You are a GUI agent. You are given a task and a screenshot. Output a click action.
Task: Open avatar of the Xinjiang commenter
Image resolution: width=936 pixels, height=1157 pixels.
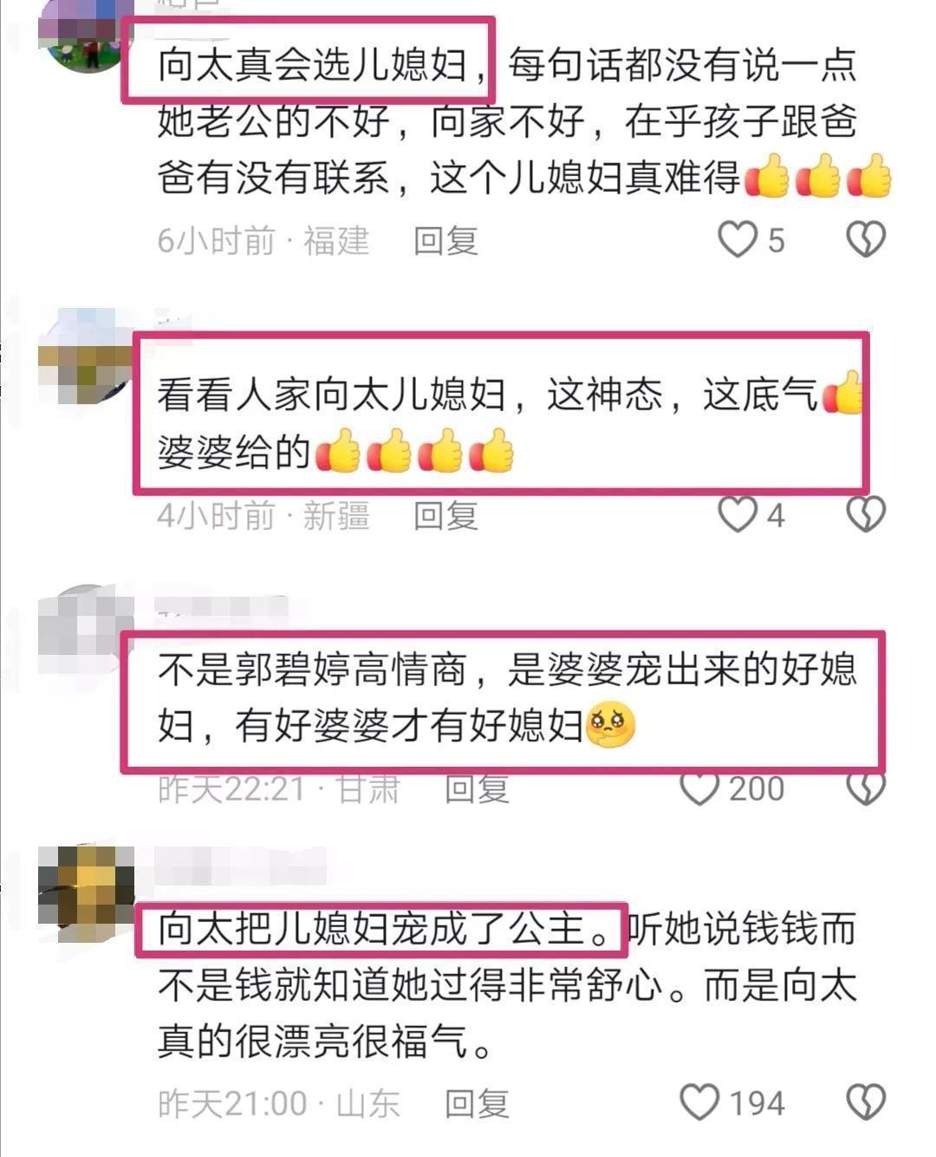(87, 356)
